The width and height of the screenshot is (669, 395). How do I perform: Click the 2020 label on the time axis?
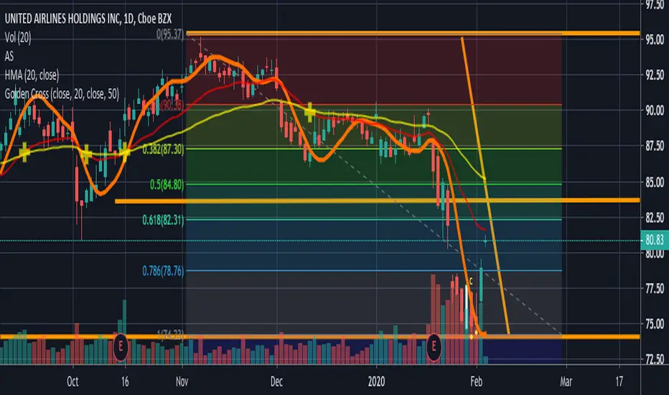pos(377,381)
